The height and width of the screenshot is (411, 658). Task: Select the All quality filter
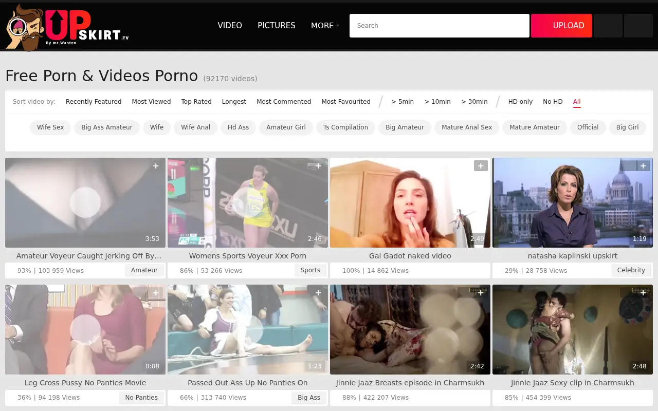[577, 102]
